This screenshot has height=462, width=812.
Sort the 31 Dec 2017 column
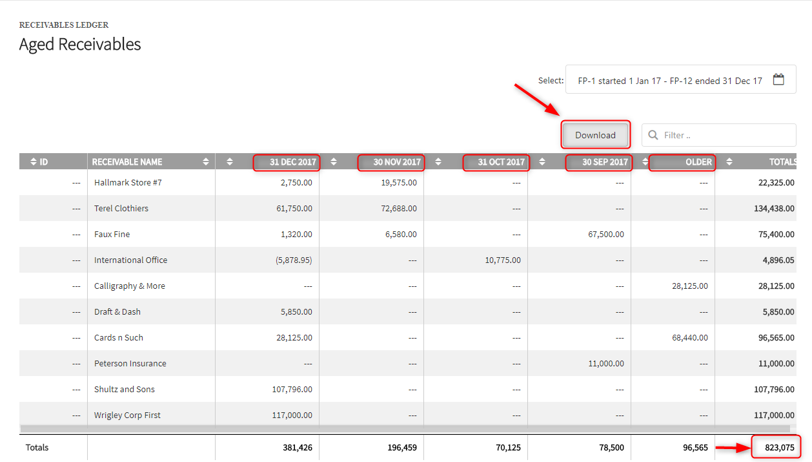tap(230, 162)
